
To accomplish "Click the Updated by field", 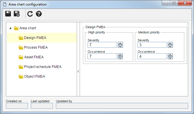I will (x=122, y=106).
